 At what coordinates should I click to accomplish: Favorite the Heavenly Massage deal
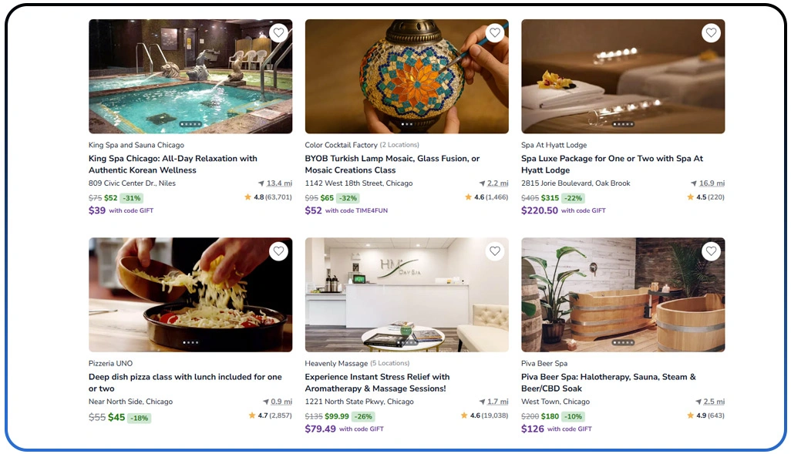pyautogui.click(x=495, y=251)
